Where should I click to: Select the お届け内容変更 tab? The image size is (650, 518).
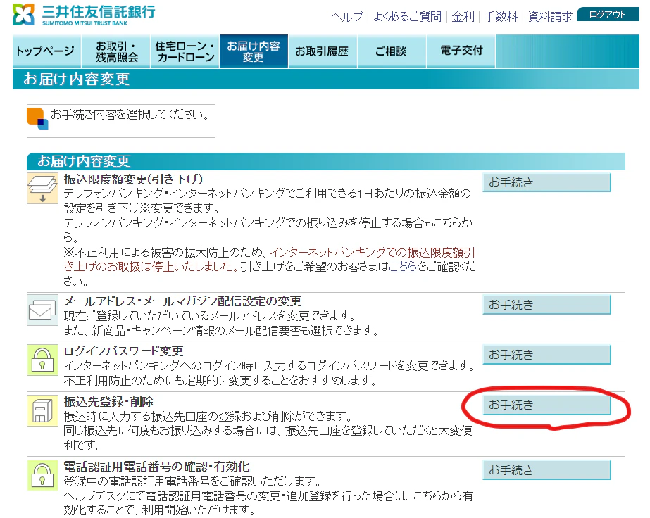click(x=254, y=51)
